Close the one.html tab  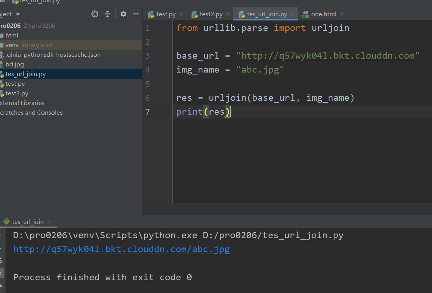pos(342,14)
